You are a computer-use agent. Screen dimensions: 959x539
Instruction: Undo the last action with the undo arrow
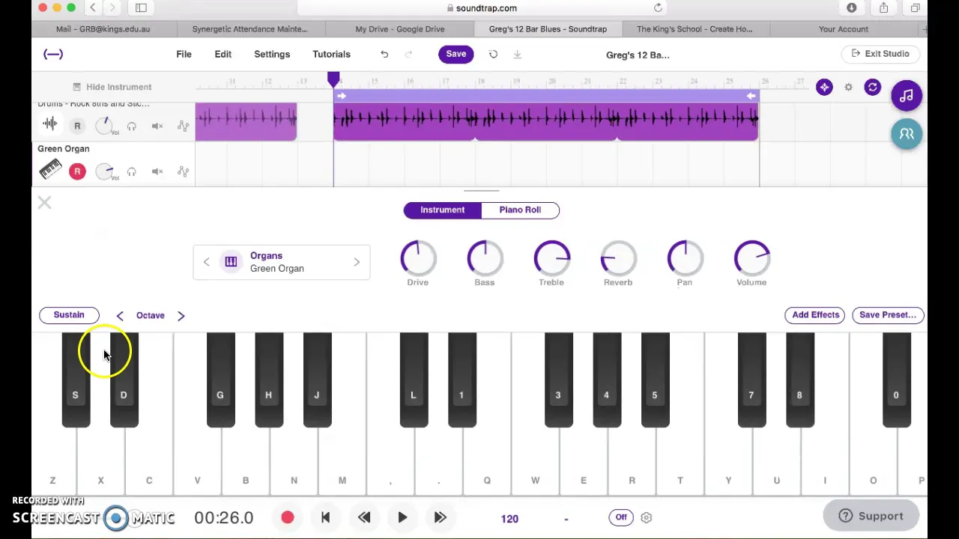[384, 54]
